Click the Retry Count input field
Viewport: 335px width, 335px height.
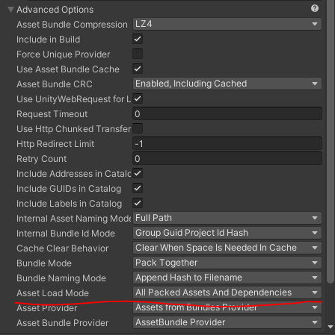click(227, 158)
